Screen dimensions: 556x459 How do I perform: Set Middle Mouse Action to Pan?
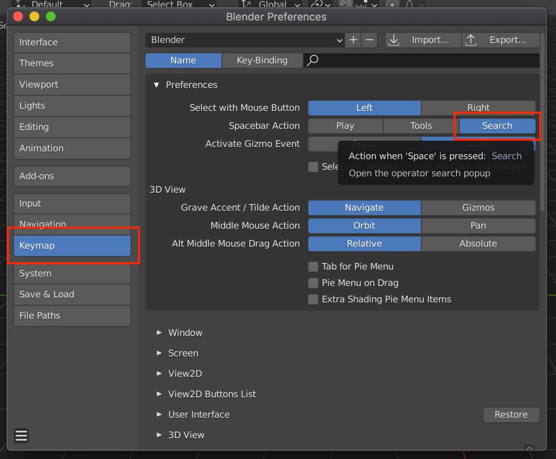[478, 226]
